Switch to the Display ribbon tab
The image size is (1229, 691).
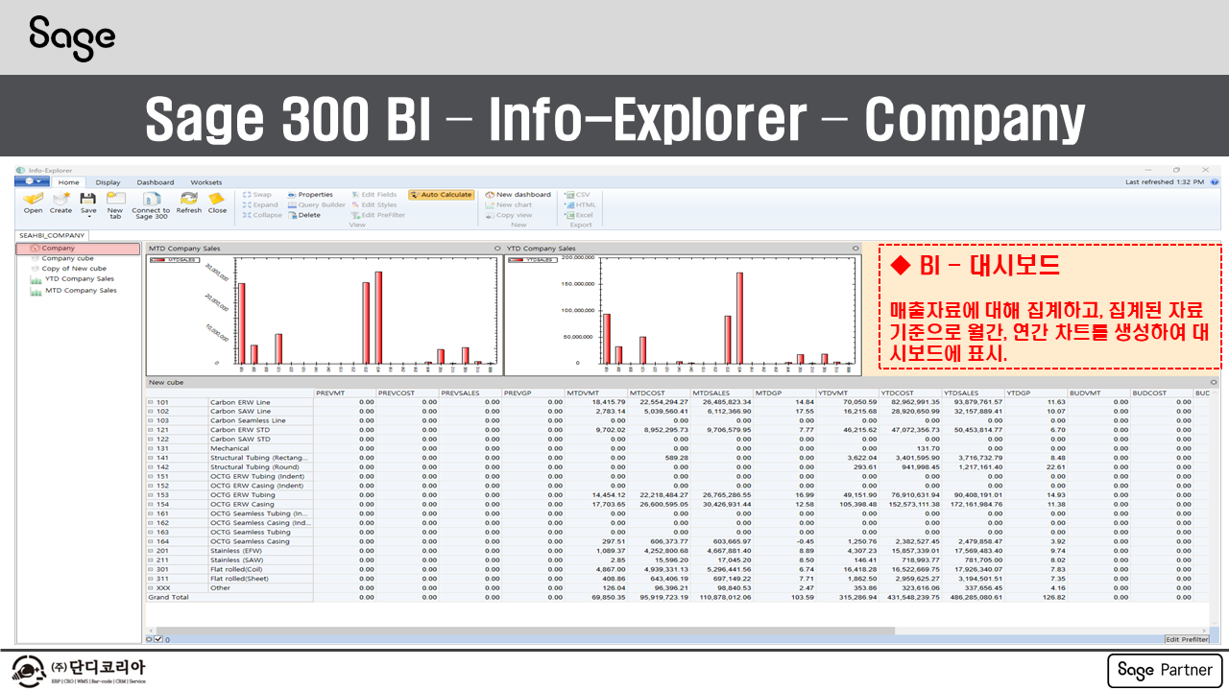[x=108, y=181]
